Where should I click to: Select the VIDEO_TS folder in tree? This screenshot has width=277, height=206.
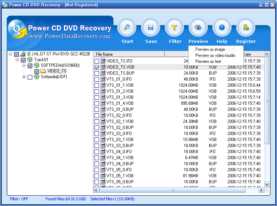coord(57,71)
